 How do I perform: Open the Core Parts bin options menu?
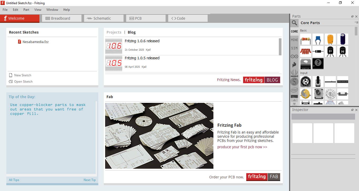click(356, 23)
